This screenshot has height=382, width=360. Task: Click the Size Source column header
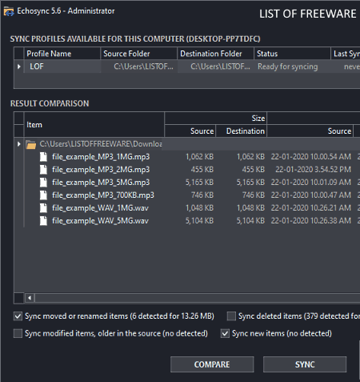tap(190, 131)
